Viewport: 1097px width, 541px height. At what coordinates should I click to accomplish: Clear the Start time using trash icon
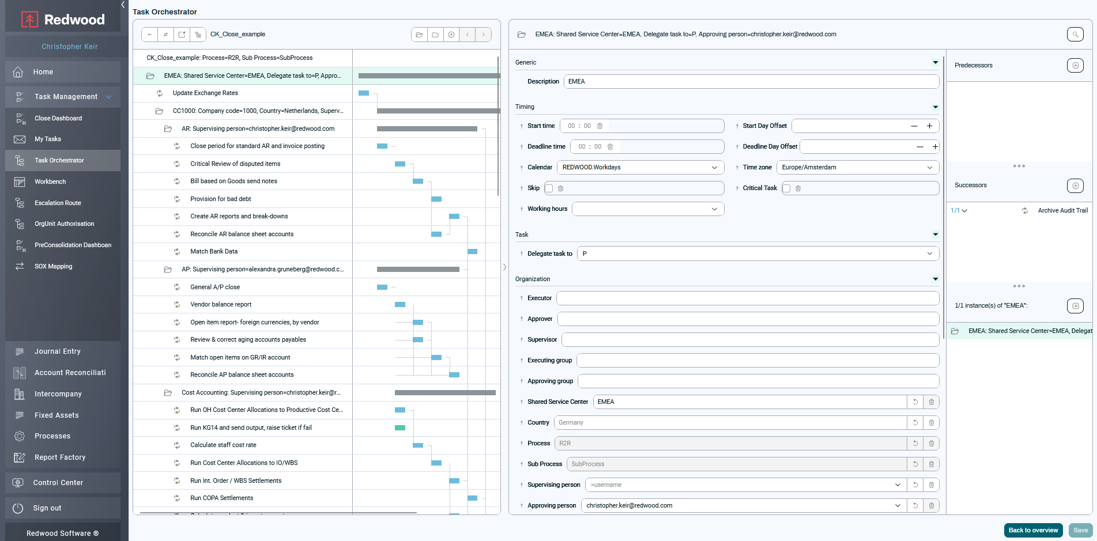pyautogui.click(x=600, y=126)
